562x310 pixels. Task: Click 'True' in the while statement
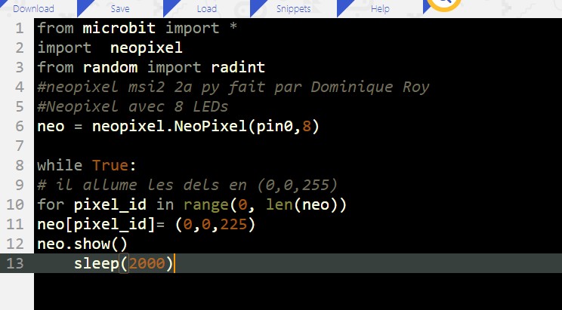110,165
